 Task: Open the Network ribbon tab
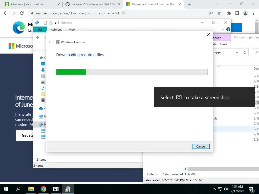pyautogui.click(x=56, y=30)
